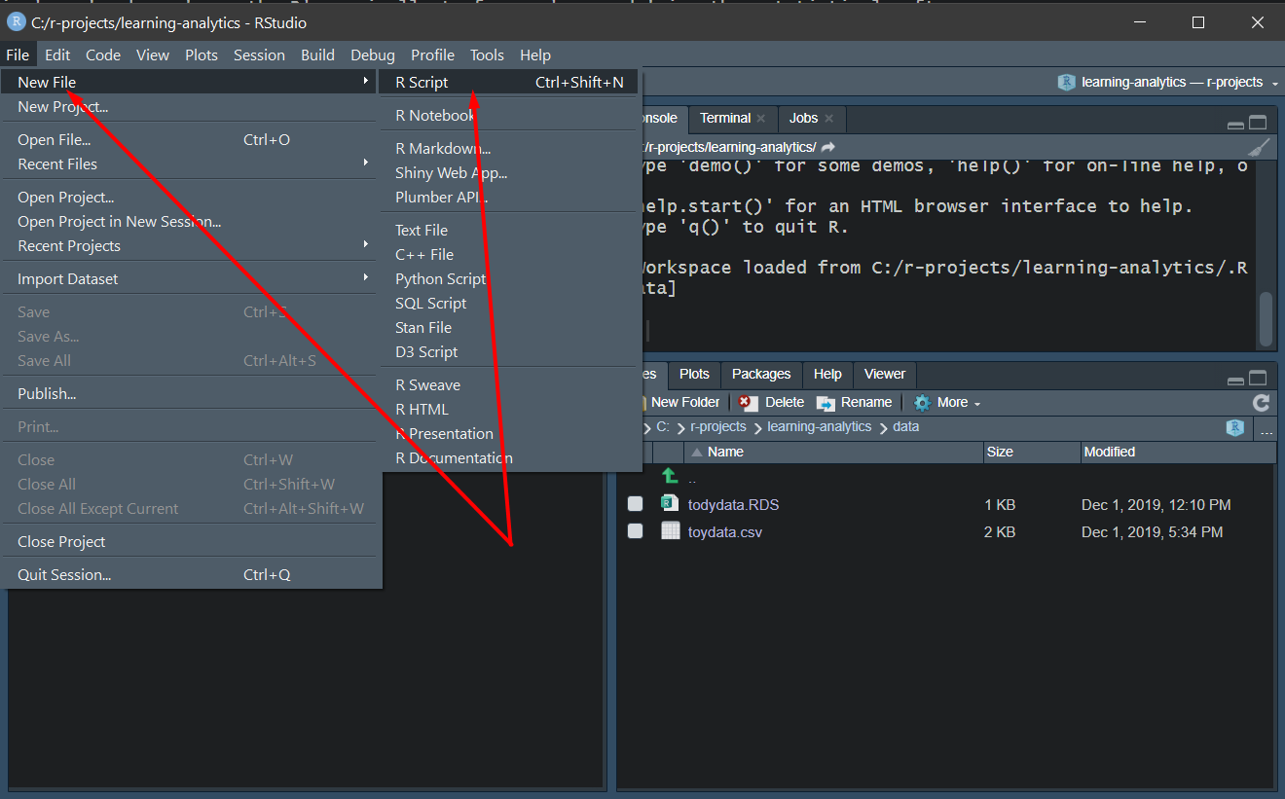Switch to the Terminal tab

tap(725, 119)
